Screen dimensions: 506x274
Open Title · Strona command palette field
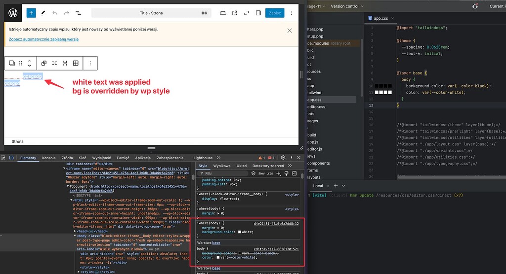click(x=151, y=13)
